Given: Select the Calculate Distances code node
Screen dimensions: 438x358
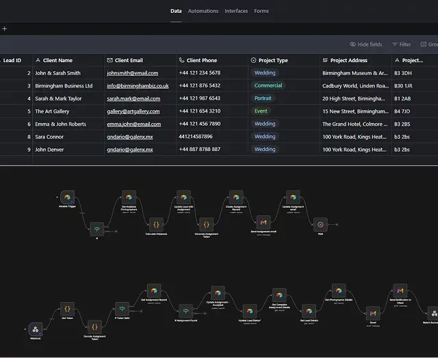Looking at the screenshot, I should pyautogui.click(x=156, y=223).
